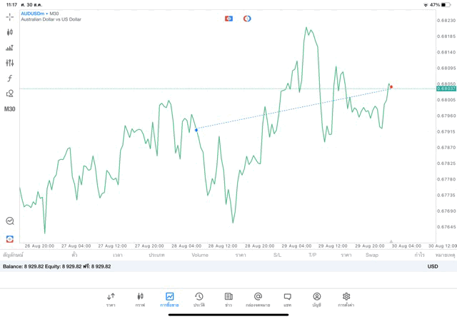Open the magnifier chart search icon
The image size is (457, 319).
(10, 221)
